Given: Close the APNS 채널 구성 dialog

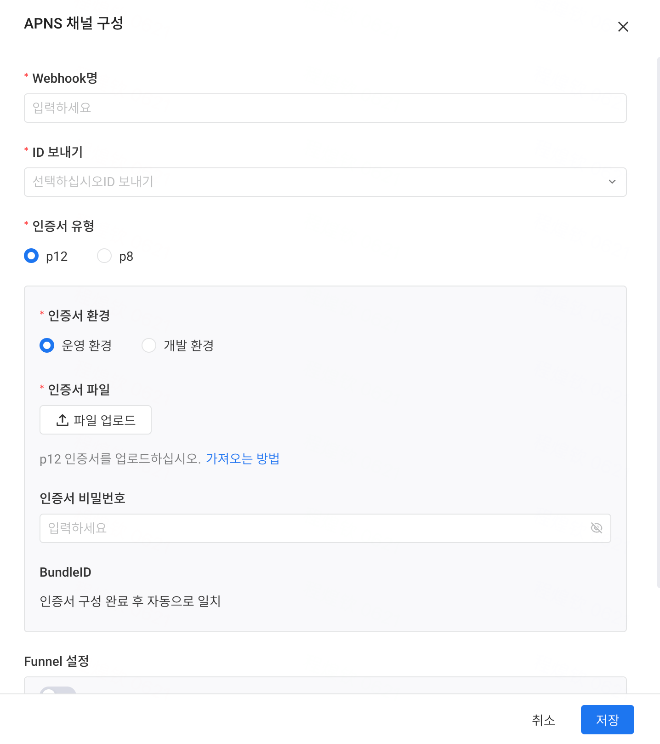Looking at the screenshot, I should point(623,27).
